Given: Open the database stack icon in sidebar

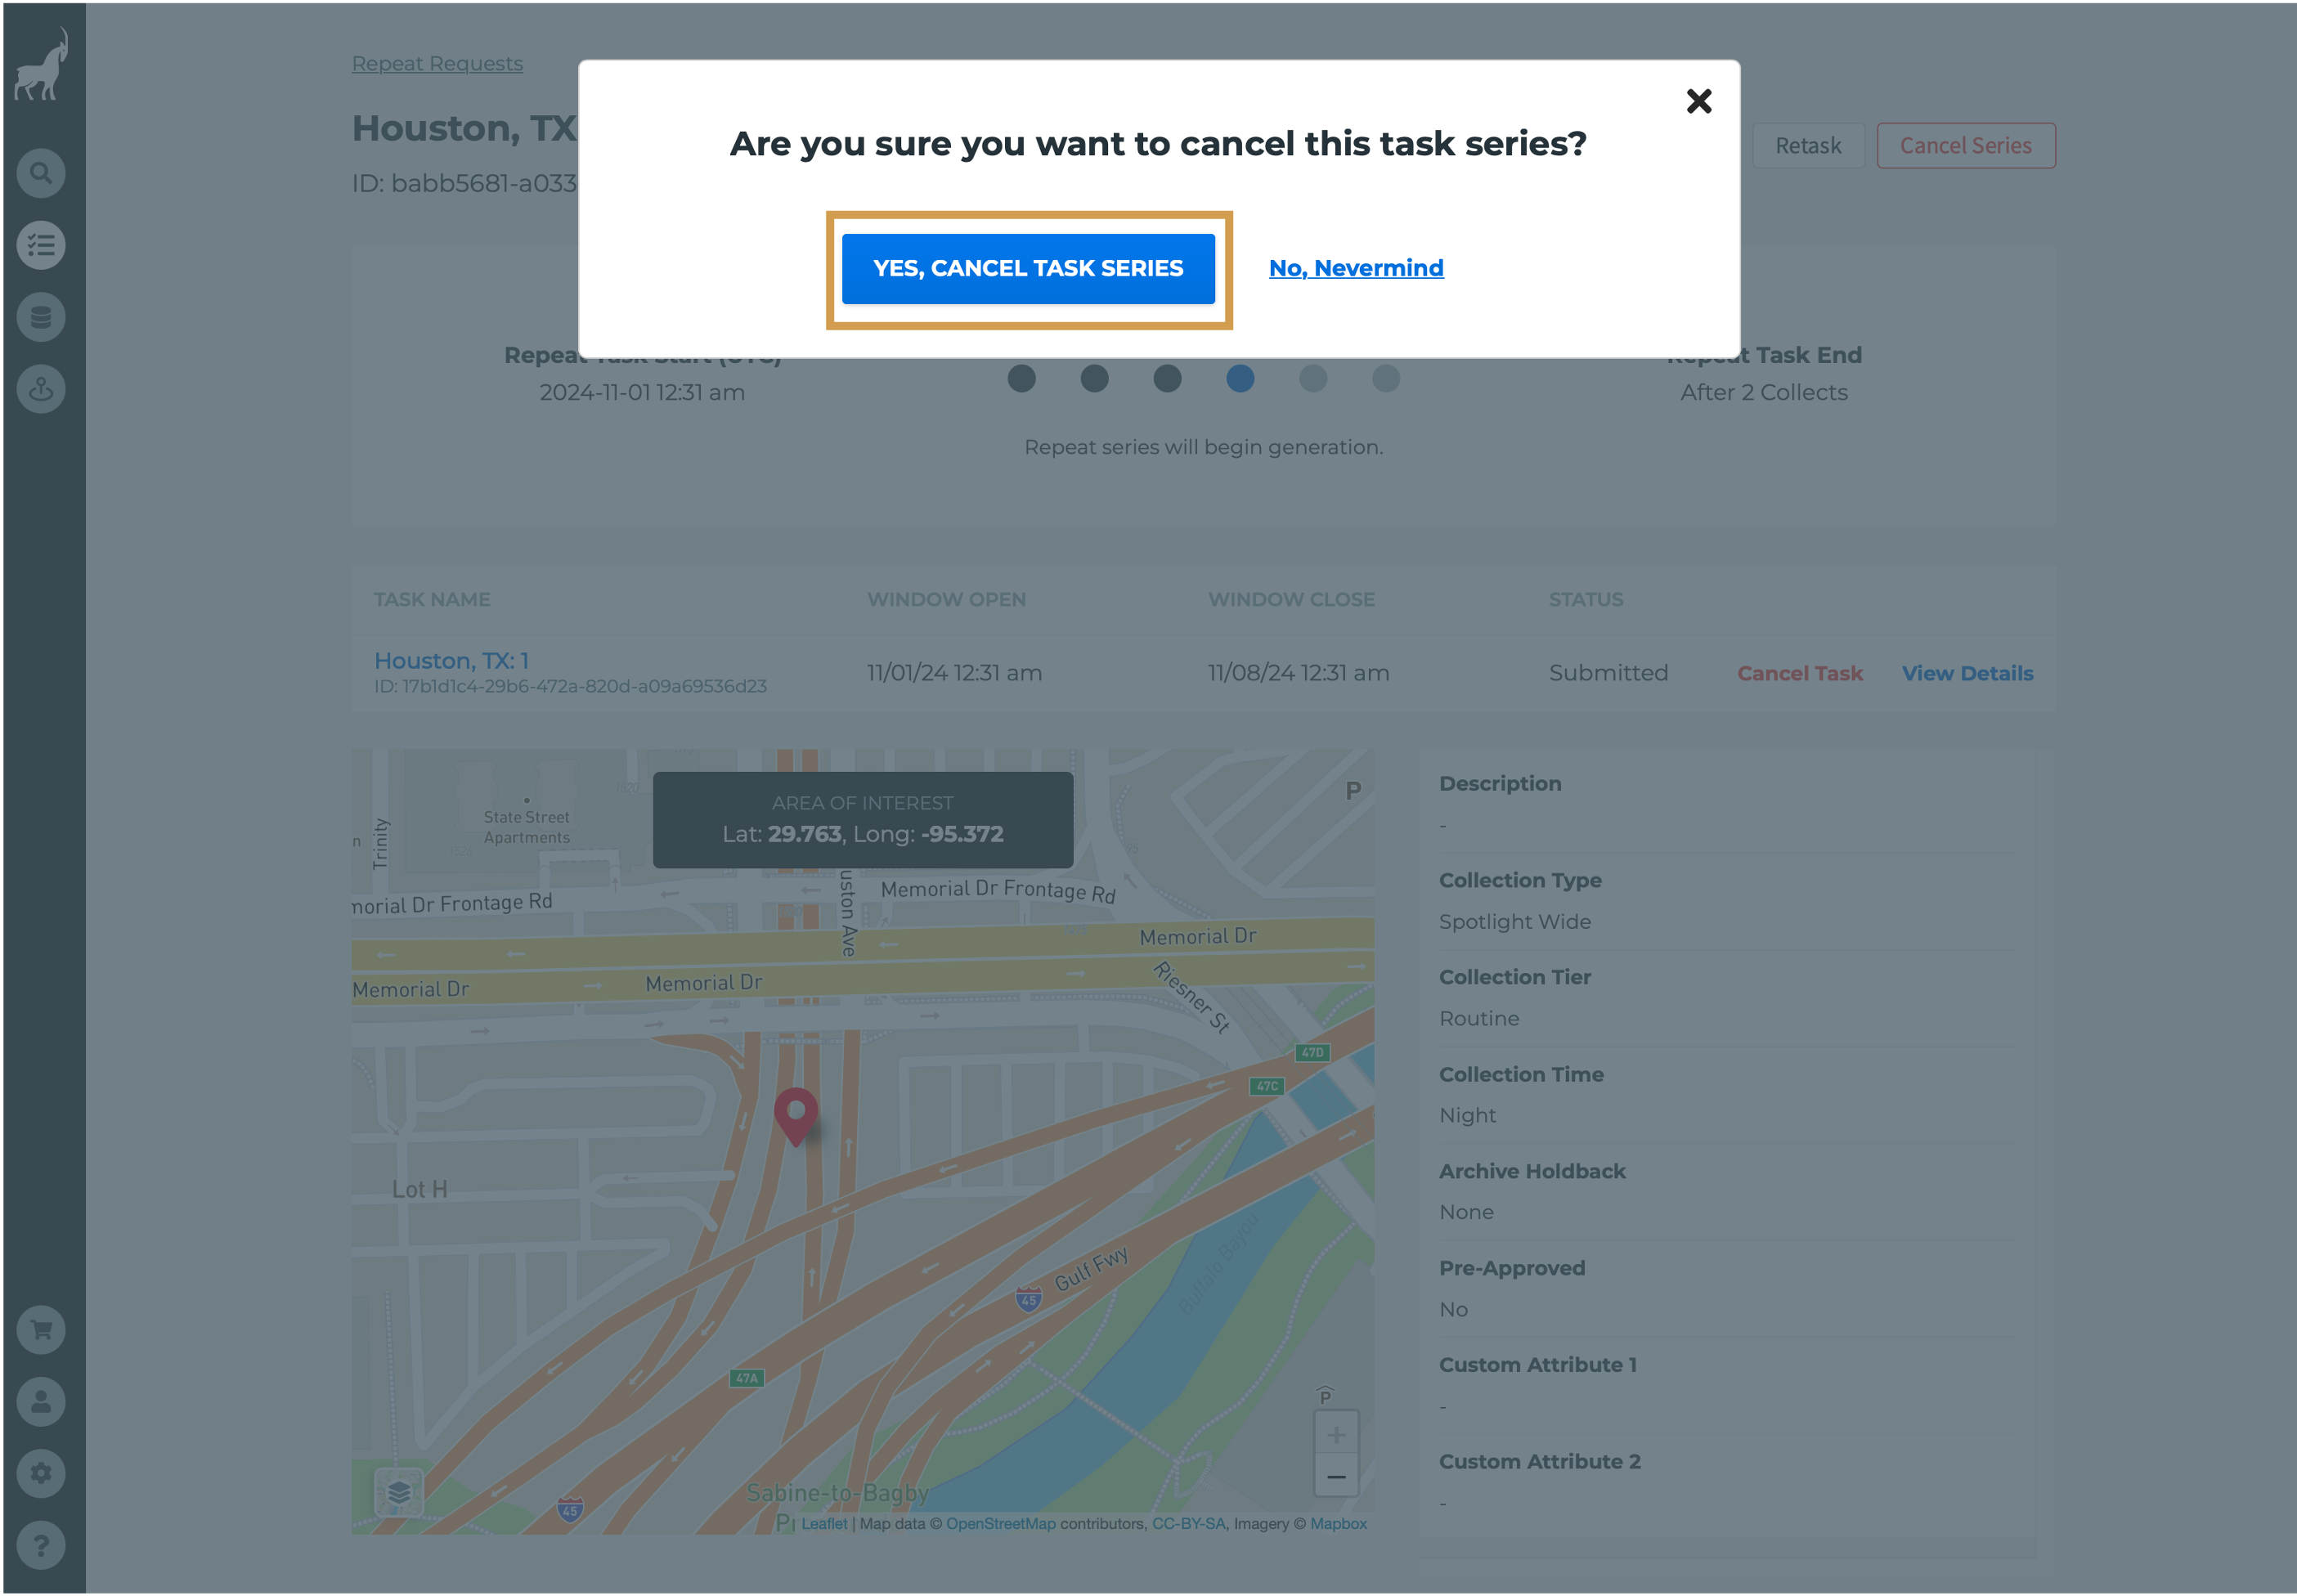Looking at the screenshot, I should [41, 317].
